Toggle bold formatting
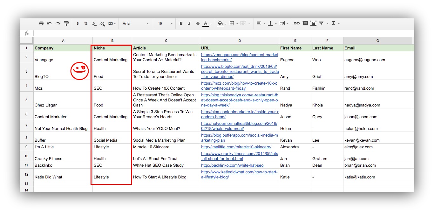Screen dimensions: 434x213 [181, 23]
